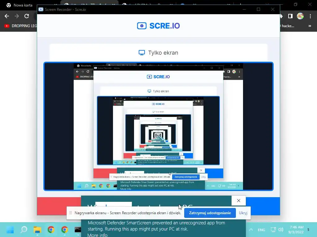Reload the Chrome page

(27, 16)
